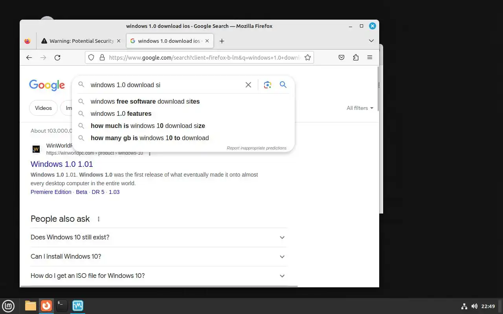Filter results by Videos

click(43, 108)
